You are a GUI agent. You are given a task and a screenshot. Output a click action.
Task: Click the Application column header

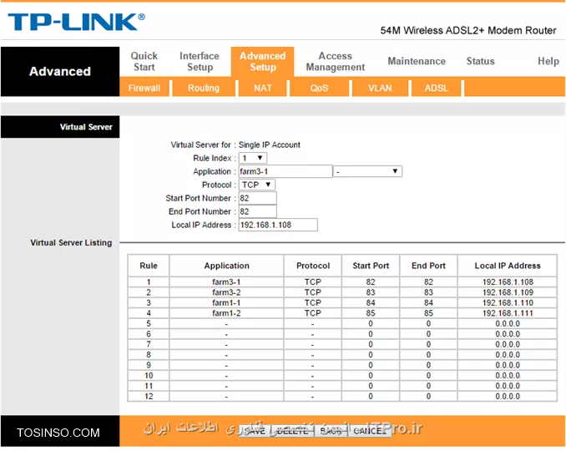pos(226,266)
